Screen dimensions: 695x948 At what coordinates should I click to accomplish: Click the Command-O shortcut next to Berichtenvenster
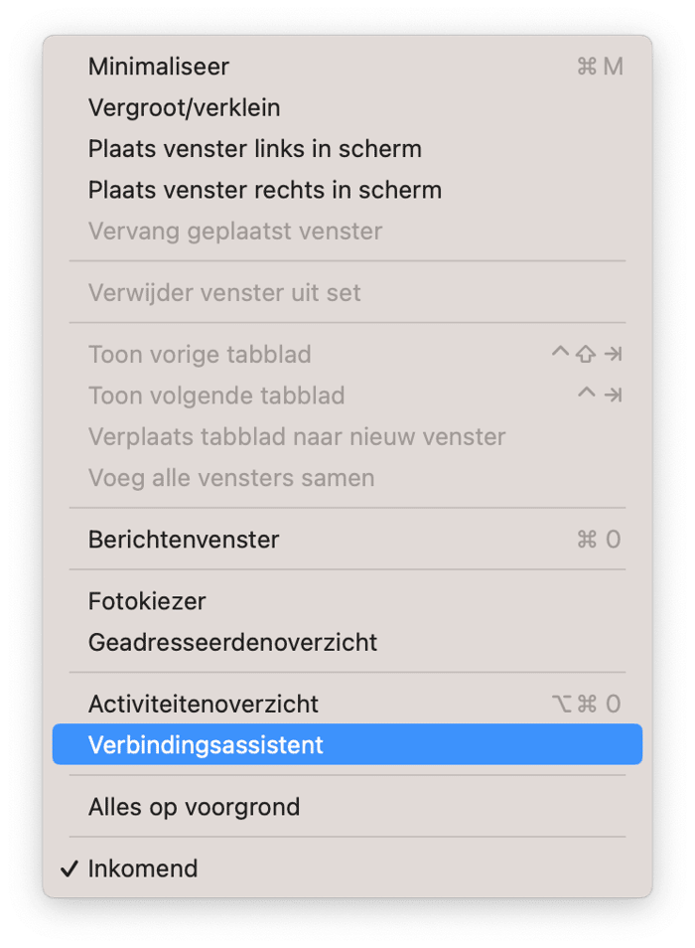tap(599, 540)
